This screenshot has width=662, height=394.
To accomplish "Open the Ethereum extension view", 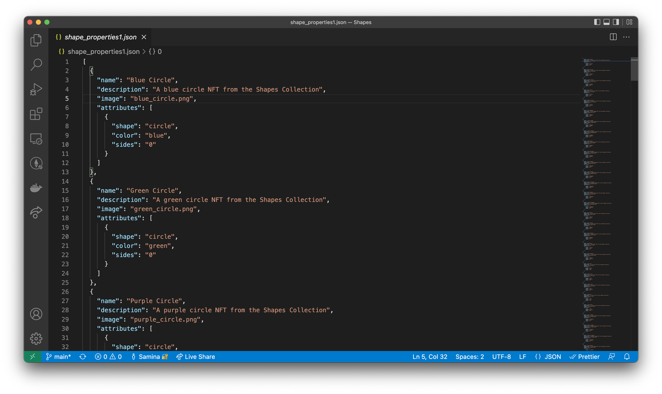I will point(36,163).
